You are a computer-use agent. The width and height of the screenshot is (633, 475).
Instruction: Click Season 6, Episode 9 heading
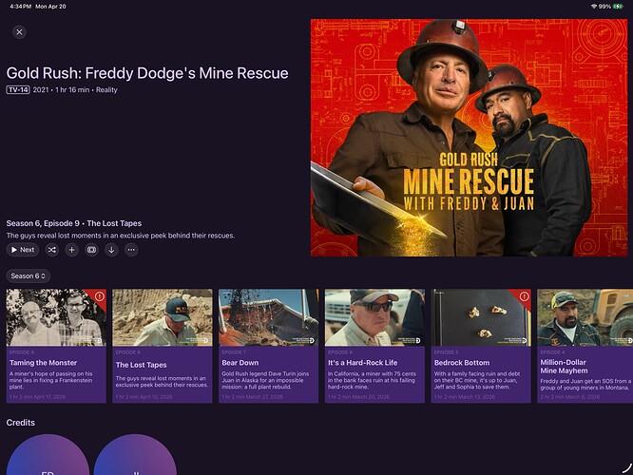[x=74, y=223]
